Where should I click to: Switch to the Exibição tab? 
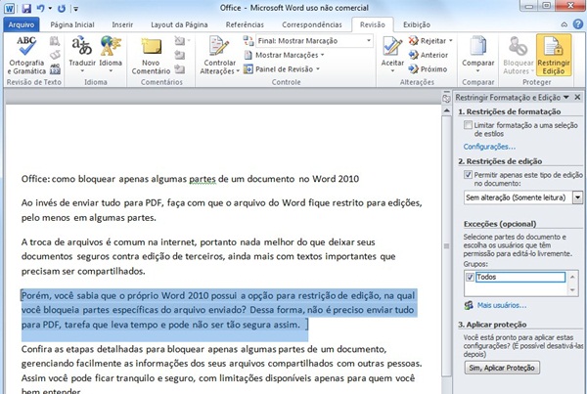[417, 24]
